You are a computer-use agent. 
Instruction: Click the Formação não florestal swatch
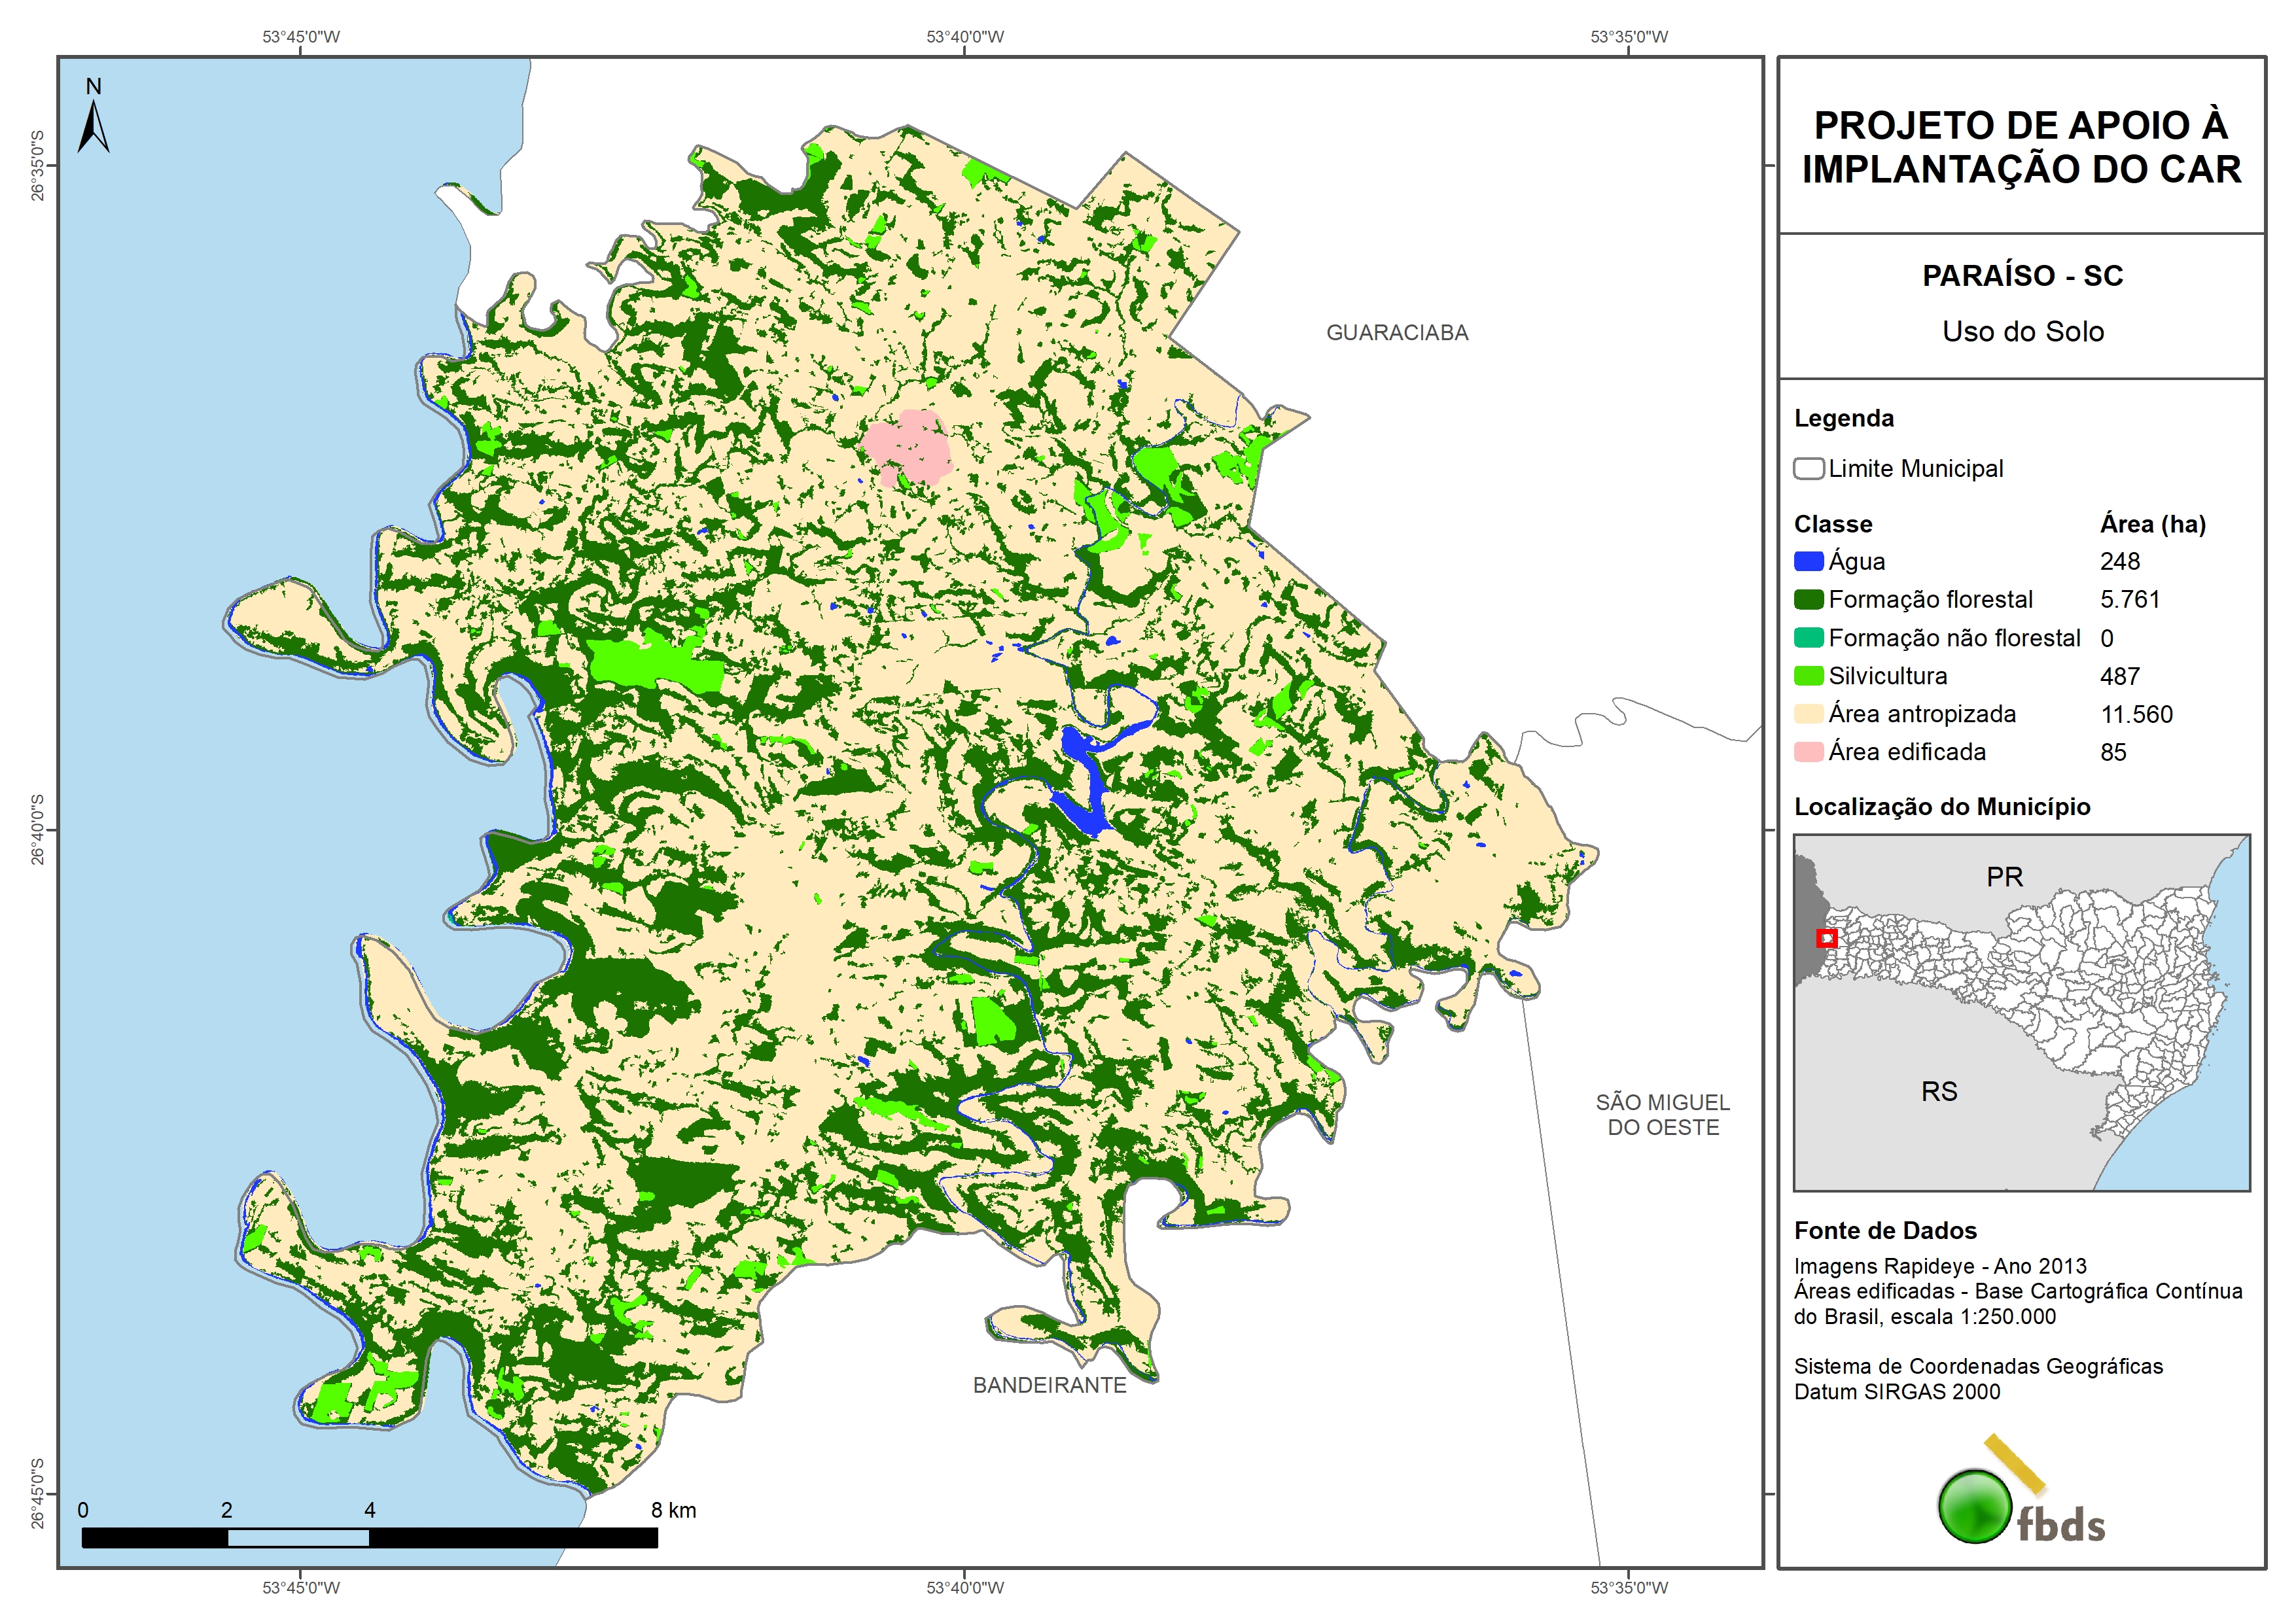[x=1808, y=638]
